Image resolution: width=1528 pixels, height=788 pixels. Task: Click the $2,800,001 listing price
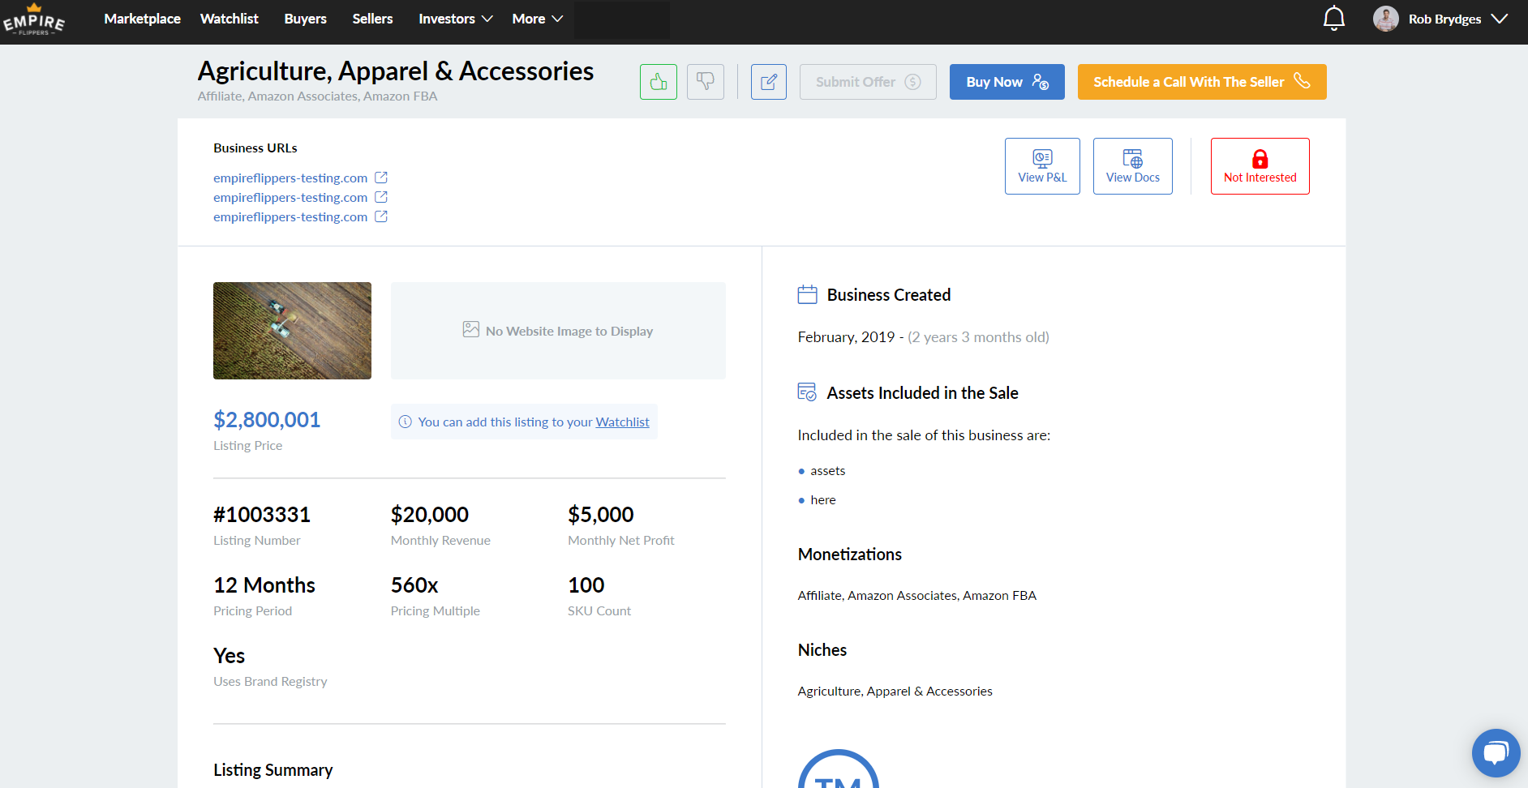click(x=267, y=420)
